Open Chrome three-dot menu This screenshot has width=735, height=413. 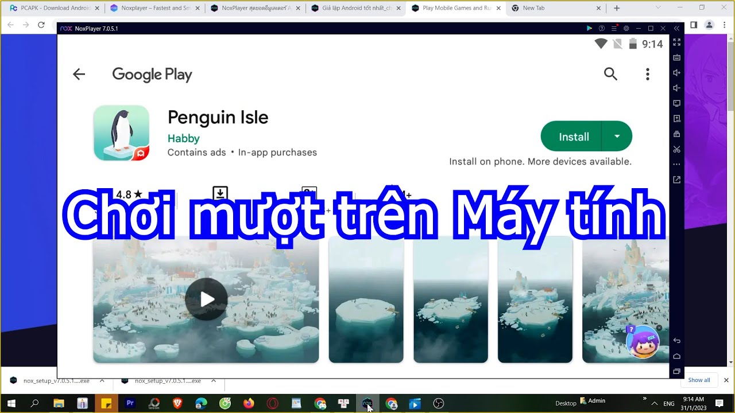click(x=725, y=25)
